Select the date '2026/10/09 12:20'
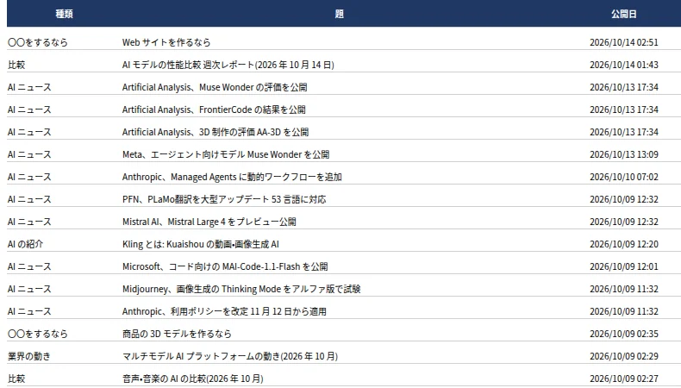Image resolution: width=681 pixels, height=388 pixels. [x=623, y=244]
